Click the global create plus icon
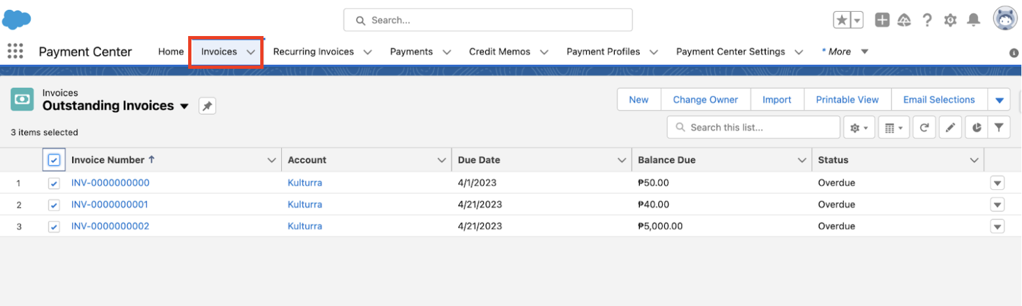 (882, 20)
